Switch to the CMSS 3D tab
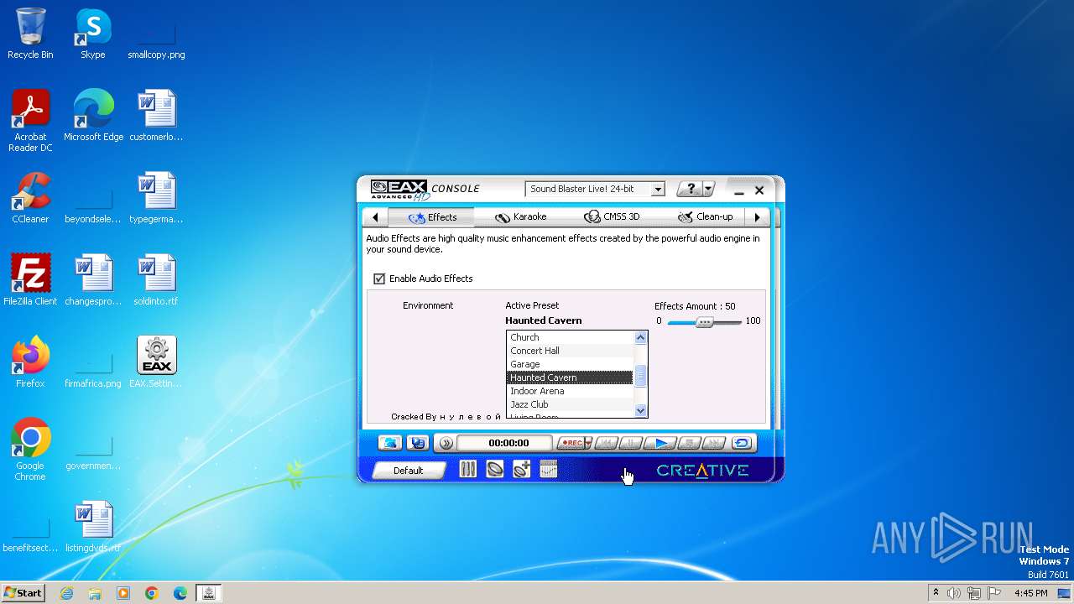 click(x=612, y=217)
